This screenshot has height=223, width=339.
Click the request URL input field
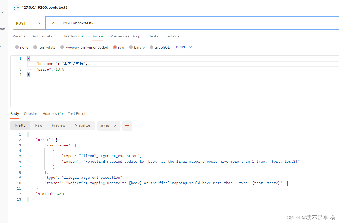[192, 23]
